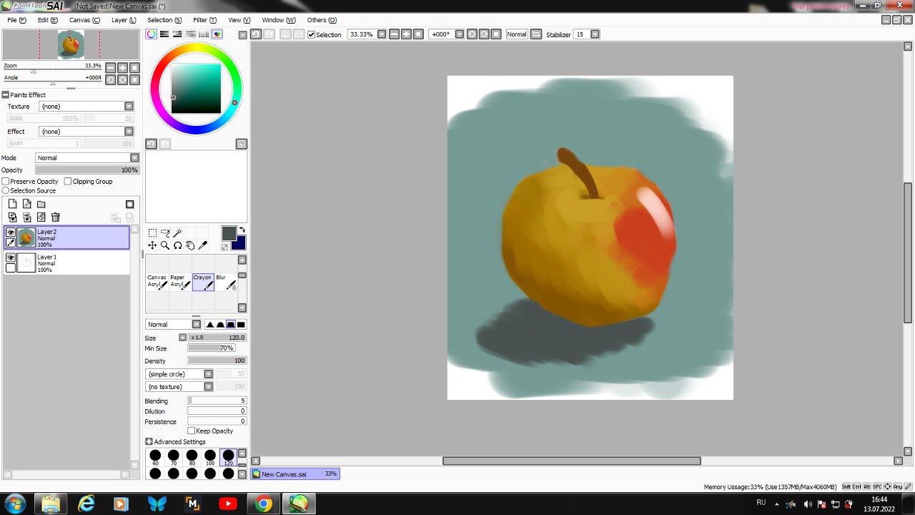Select the Lasso selection tool
This screenshot has height=515, width=915.
[x=165, y=232]
